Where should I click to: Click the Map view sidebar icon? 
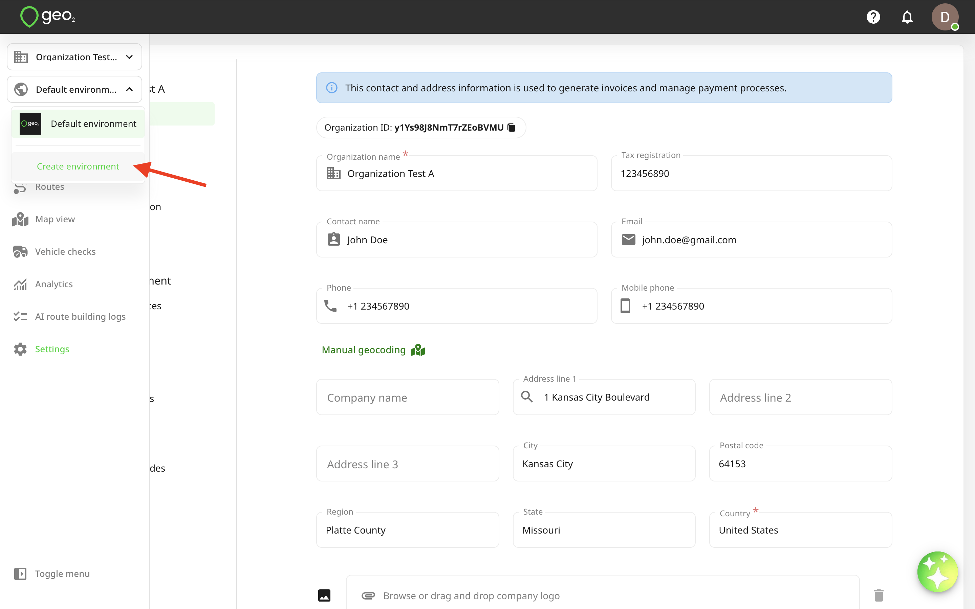pos(20,219)
